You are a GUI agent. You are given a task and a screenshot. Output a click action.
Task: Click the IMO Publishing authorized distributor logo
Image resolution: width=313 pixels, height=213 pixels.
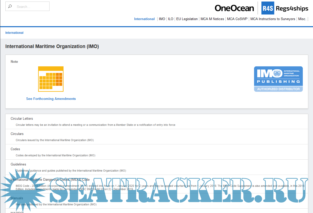(278, 79)
